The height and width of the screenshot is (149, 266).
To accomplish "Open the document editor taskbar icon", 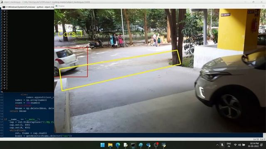I will (x=126, y=145).
